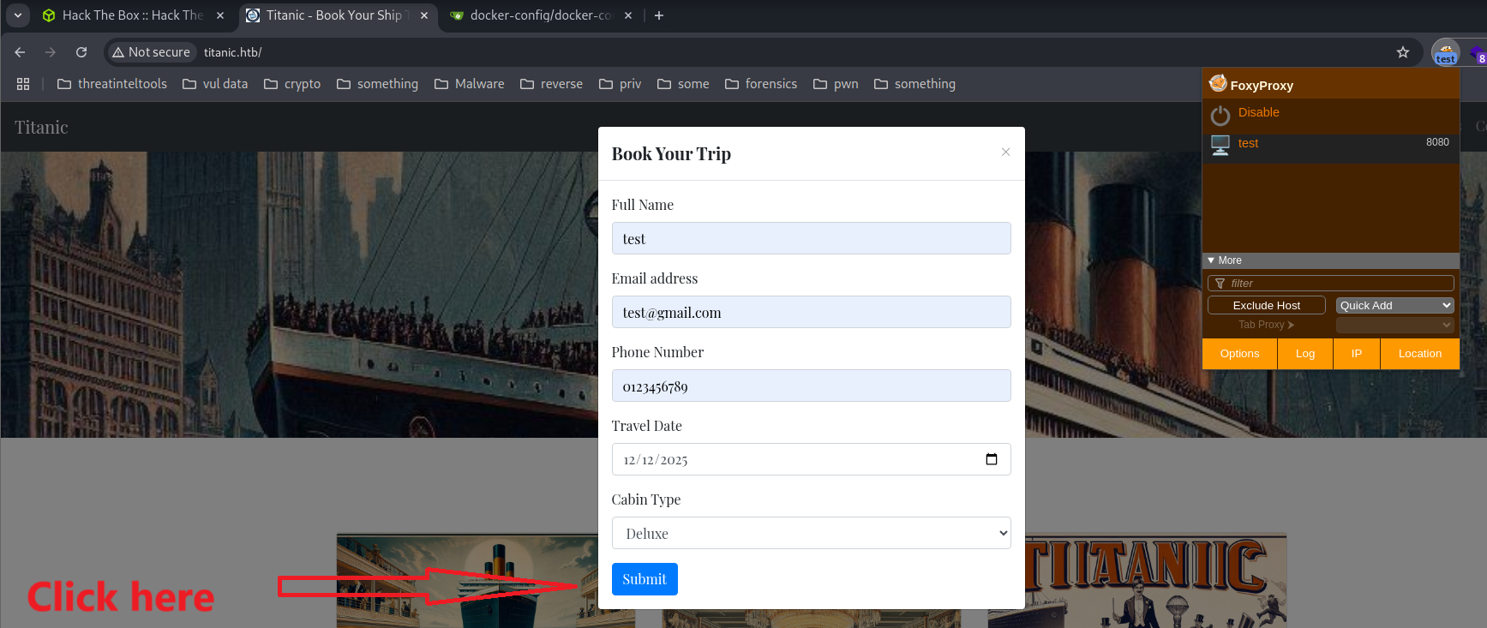Click the Full Name input field

(x=811, y=238)
